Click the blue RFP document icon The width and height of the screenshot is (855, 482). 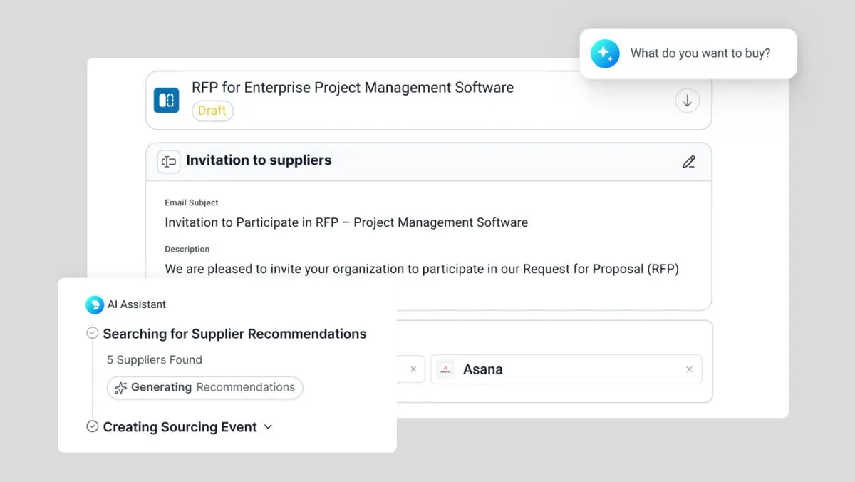tap(167, 101)
